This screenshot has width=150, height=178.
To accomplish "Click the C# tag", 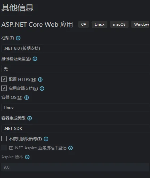I will click(x=84, y=24).
